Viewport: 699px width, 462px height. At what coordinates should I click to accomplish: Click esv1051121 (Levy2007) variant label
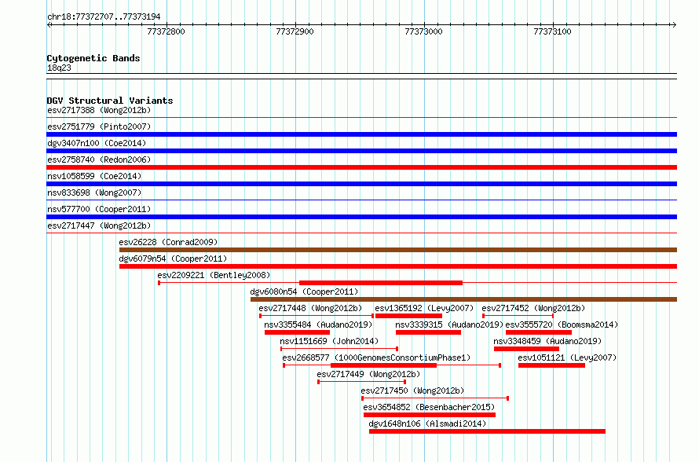coord(567,357)
